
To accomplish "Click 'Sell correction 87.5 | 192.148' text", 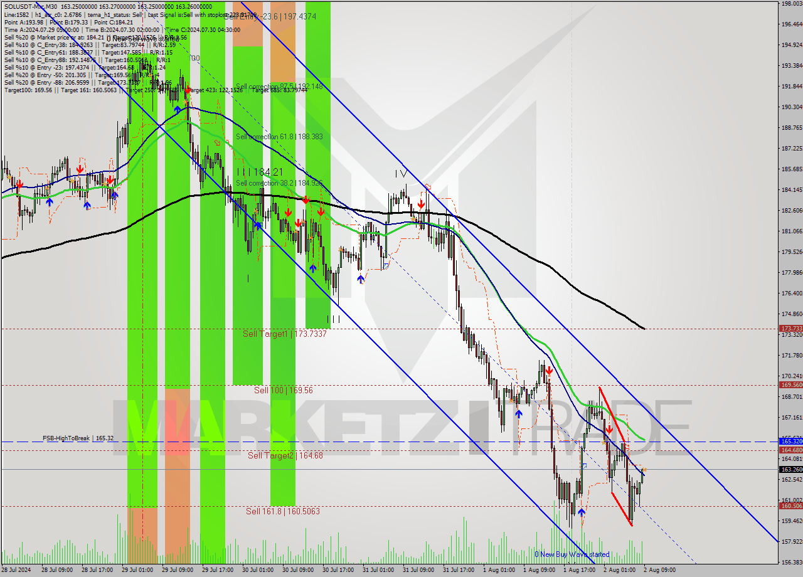I will coord(279,87).
